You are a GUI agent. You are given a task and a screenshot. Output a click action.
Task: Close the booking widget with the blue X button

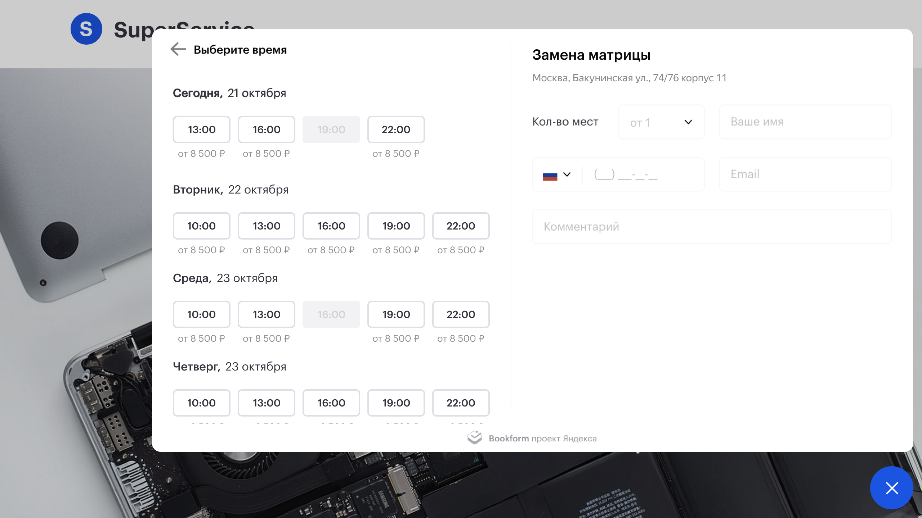coord(892,488)
